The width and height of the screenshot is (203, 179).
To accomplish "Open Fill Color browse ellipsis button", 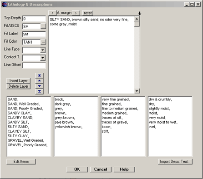I will pos(43,42).
